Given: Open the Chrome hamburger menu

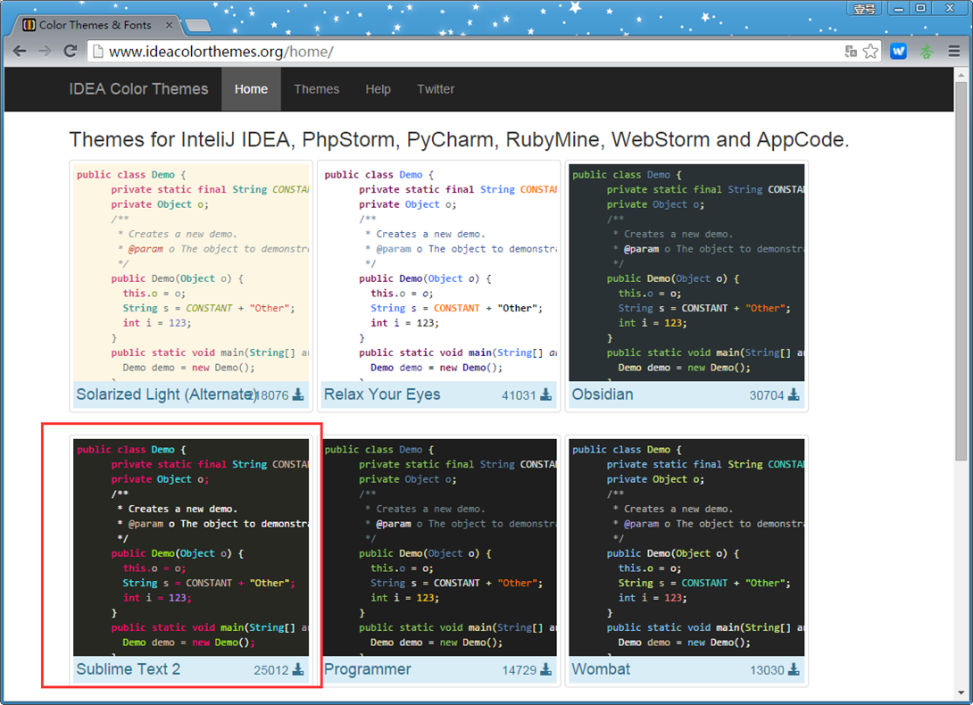Looking at the screenshot, I should 954,52.
